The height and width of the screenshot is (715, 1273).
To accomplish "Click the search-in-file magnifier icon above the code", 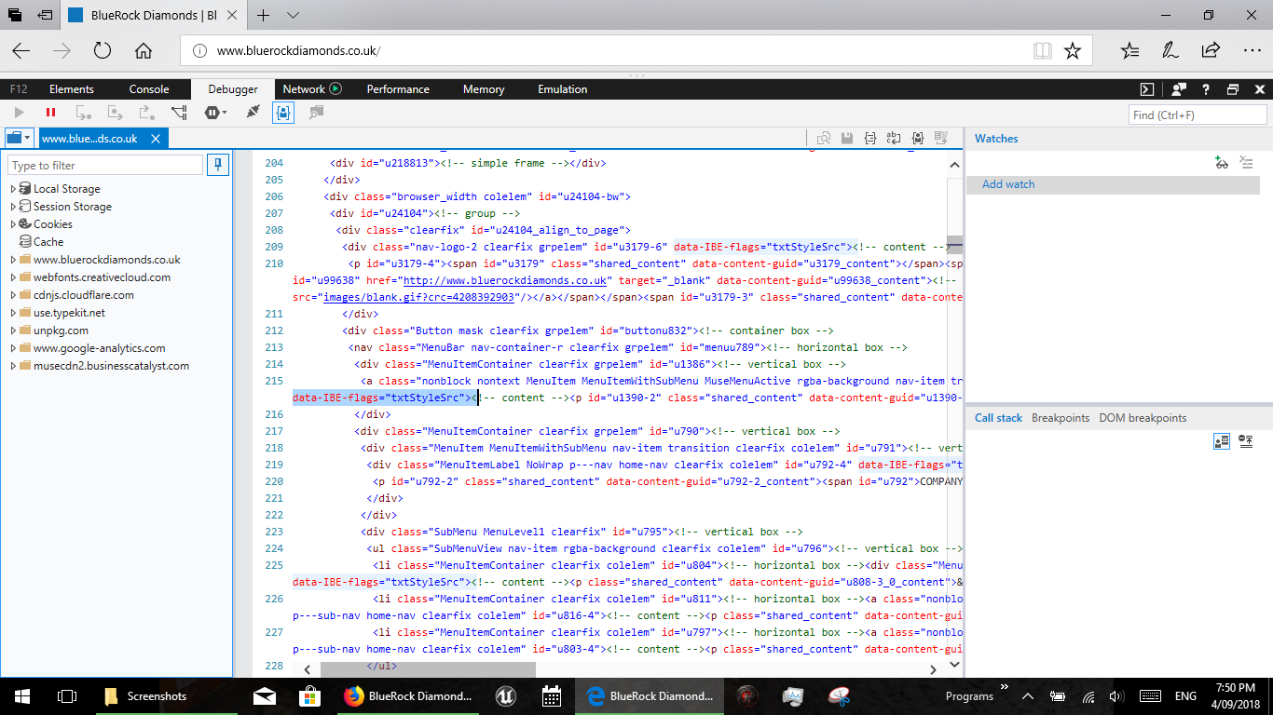I will (823, 138).
